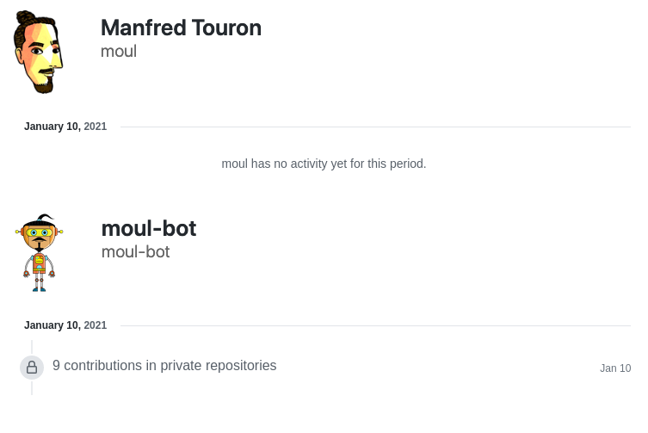
Task: Click the divider line beside moul-bot's date
Action: pyautogui.click(x=375, y=326)
